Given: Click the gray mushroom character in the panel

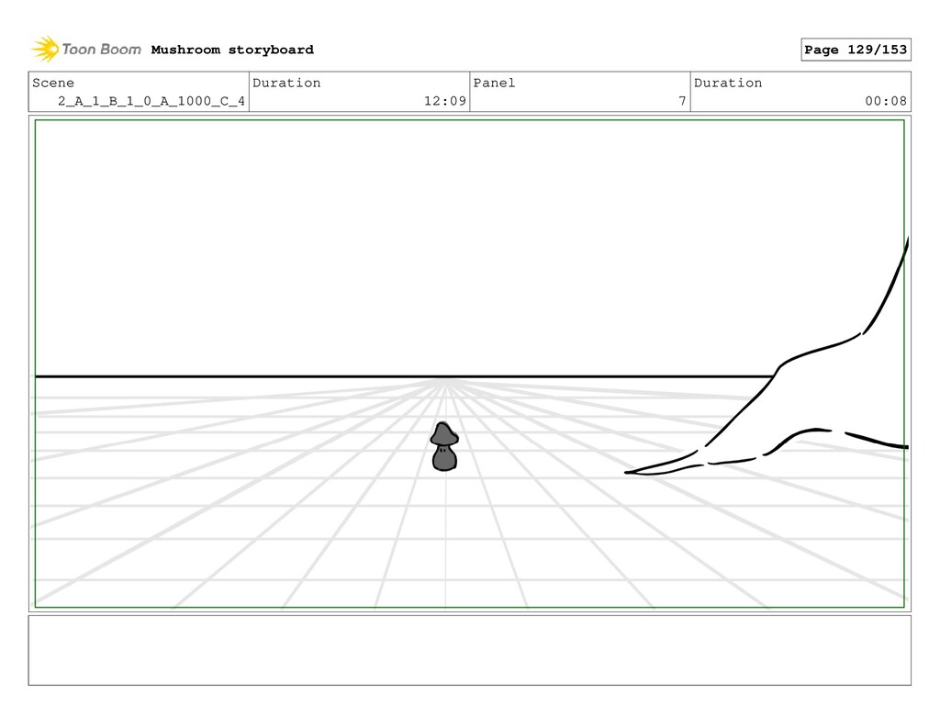Looking at the screenshot, I should pyautogui.click(x=444, y=446).
